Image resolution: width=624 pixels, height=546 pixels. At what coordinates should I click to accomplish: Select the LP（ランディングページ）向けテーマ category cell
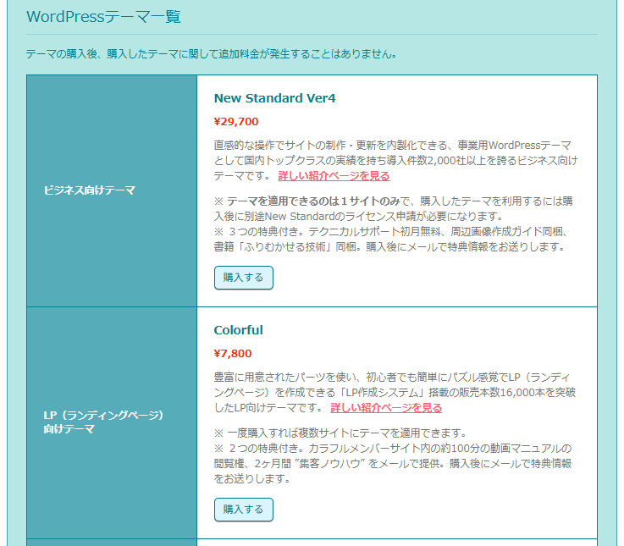point(102,422)
